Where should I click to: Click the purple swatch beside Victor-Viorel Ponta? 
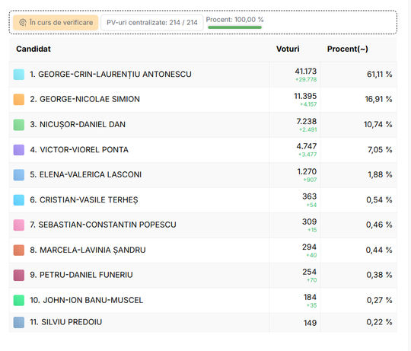pos(19,150)
